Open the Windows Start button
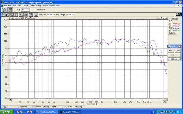 point(7,112)
